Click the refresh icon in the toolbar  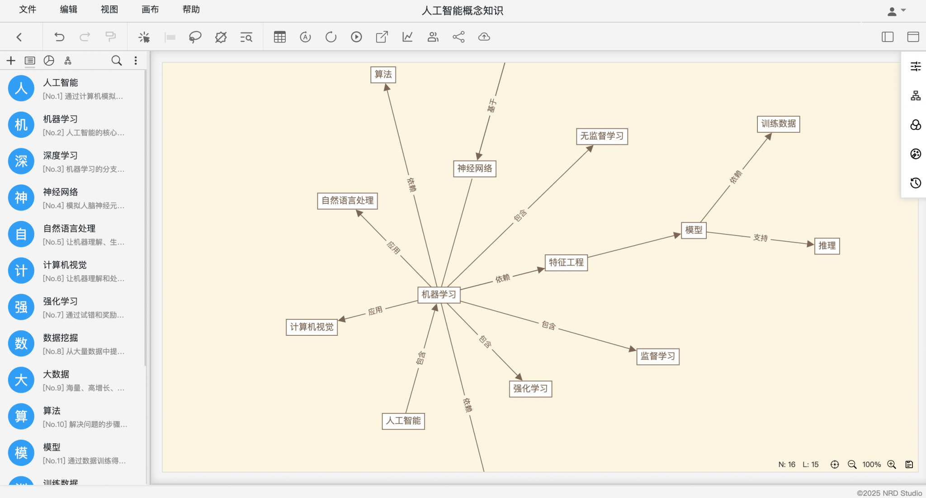coord(331,37)
